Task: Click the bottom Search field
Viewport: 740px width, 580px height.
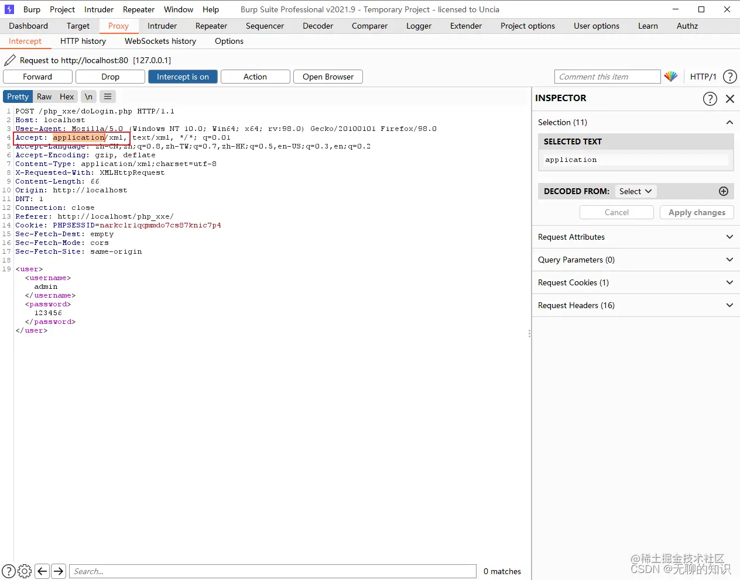Action: coord(273,571)
